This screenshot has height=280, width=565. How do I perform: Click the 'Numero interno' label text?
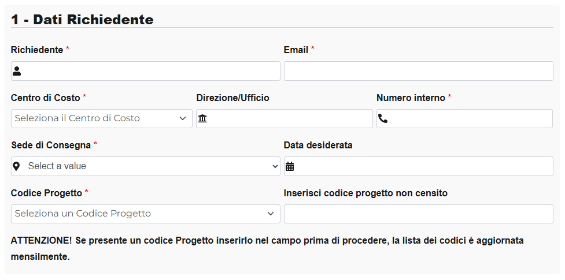pos(411,98)
